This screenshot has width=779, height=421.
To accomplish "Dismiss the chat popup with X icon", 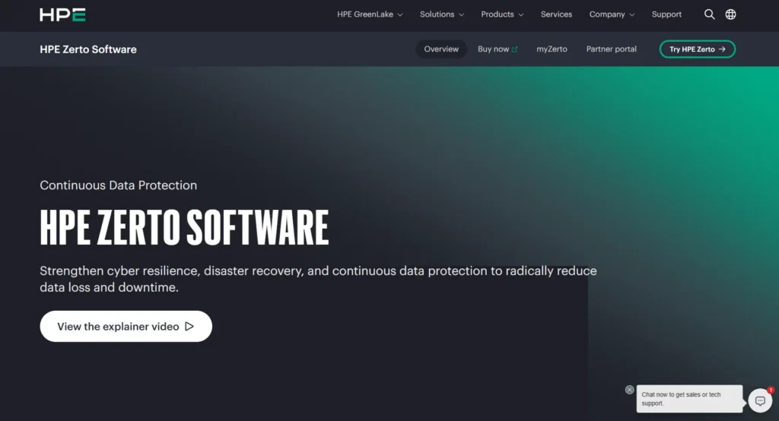I will pyautogui.click(x=629, y=390).
